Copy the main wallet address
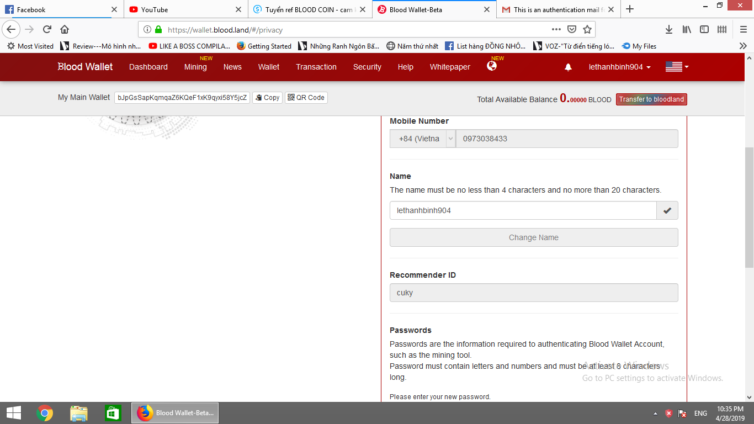Image resolution: width=754 pixels, height=424 pixels. coord(267,98)
